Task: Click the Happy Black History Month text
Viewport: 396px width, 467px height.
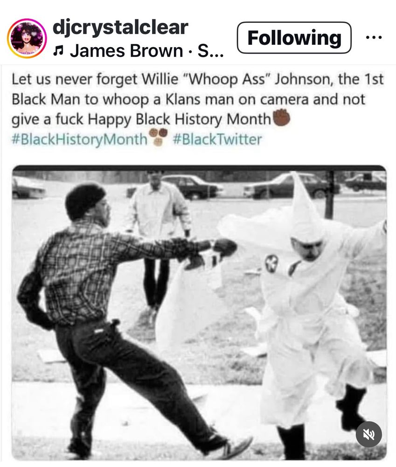Action: pyautogui.click(x=179, y=120)
